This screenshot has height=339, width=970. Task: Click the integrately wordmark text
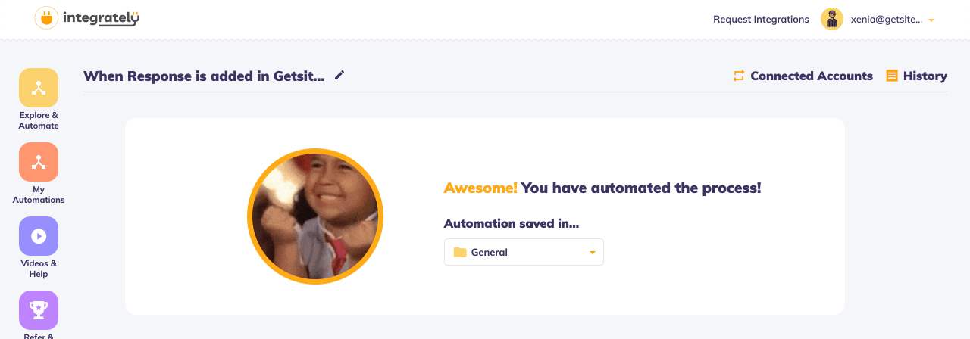101,18
